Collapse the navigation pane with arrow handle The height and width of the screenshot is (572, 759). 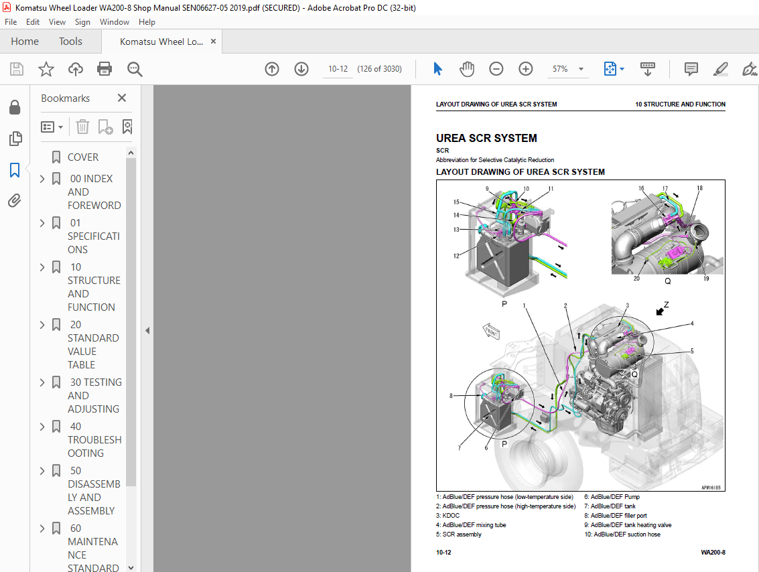point(147,331)
